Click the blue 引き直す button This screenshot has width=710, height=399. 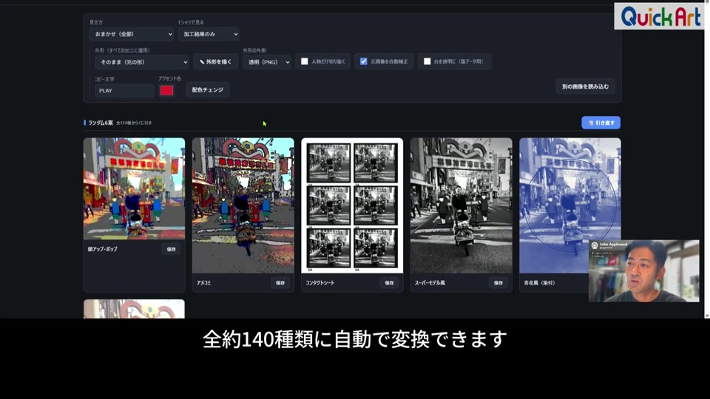pyautogui.click(x=601, y=123)
